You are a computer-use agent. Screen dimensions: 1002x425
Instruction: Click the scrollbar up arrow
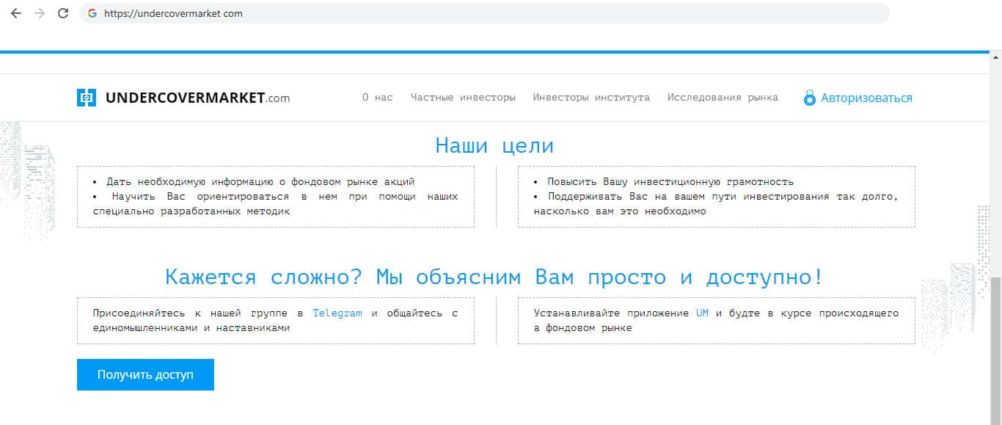(995, 57)
